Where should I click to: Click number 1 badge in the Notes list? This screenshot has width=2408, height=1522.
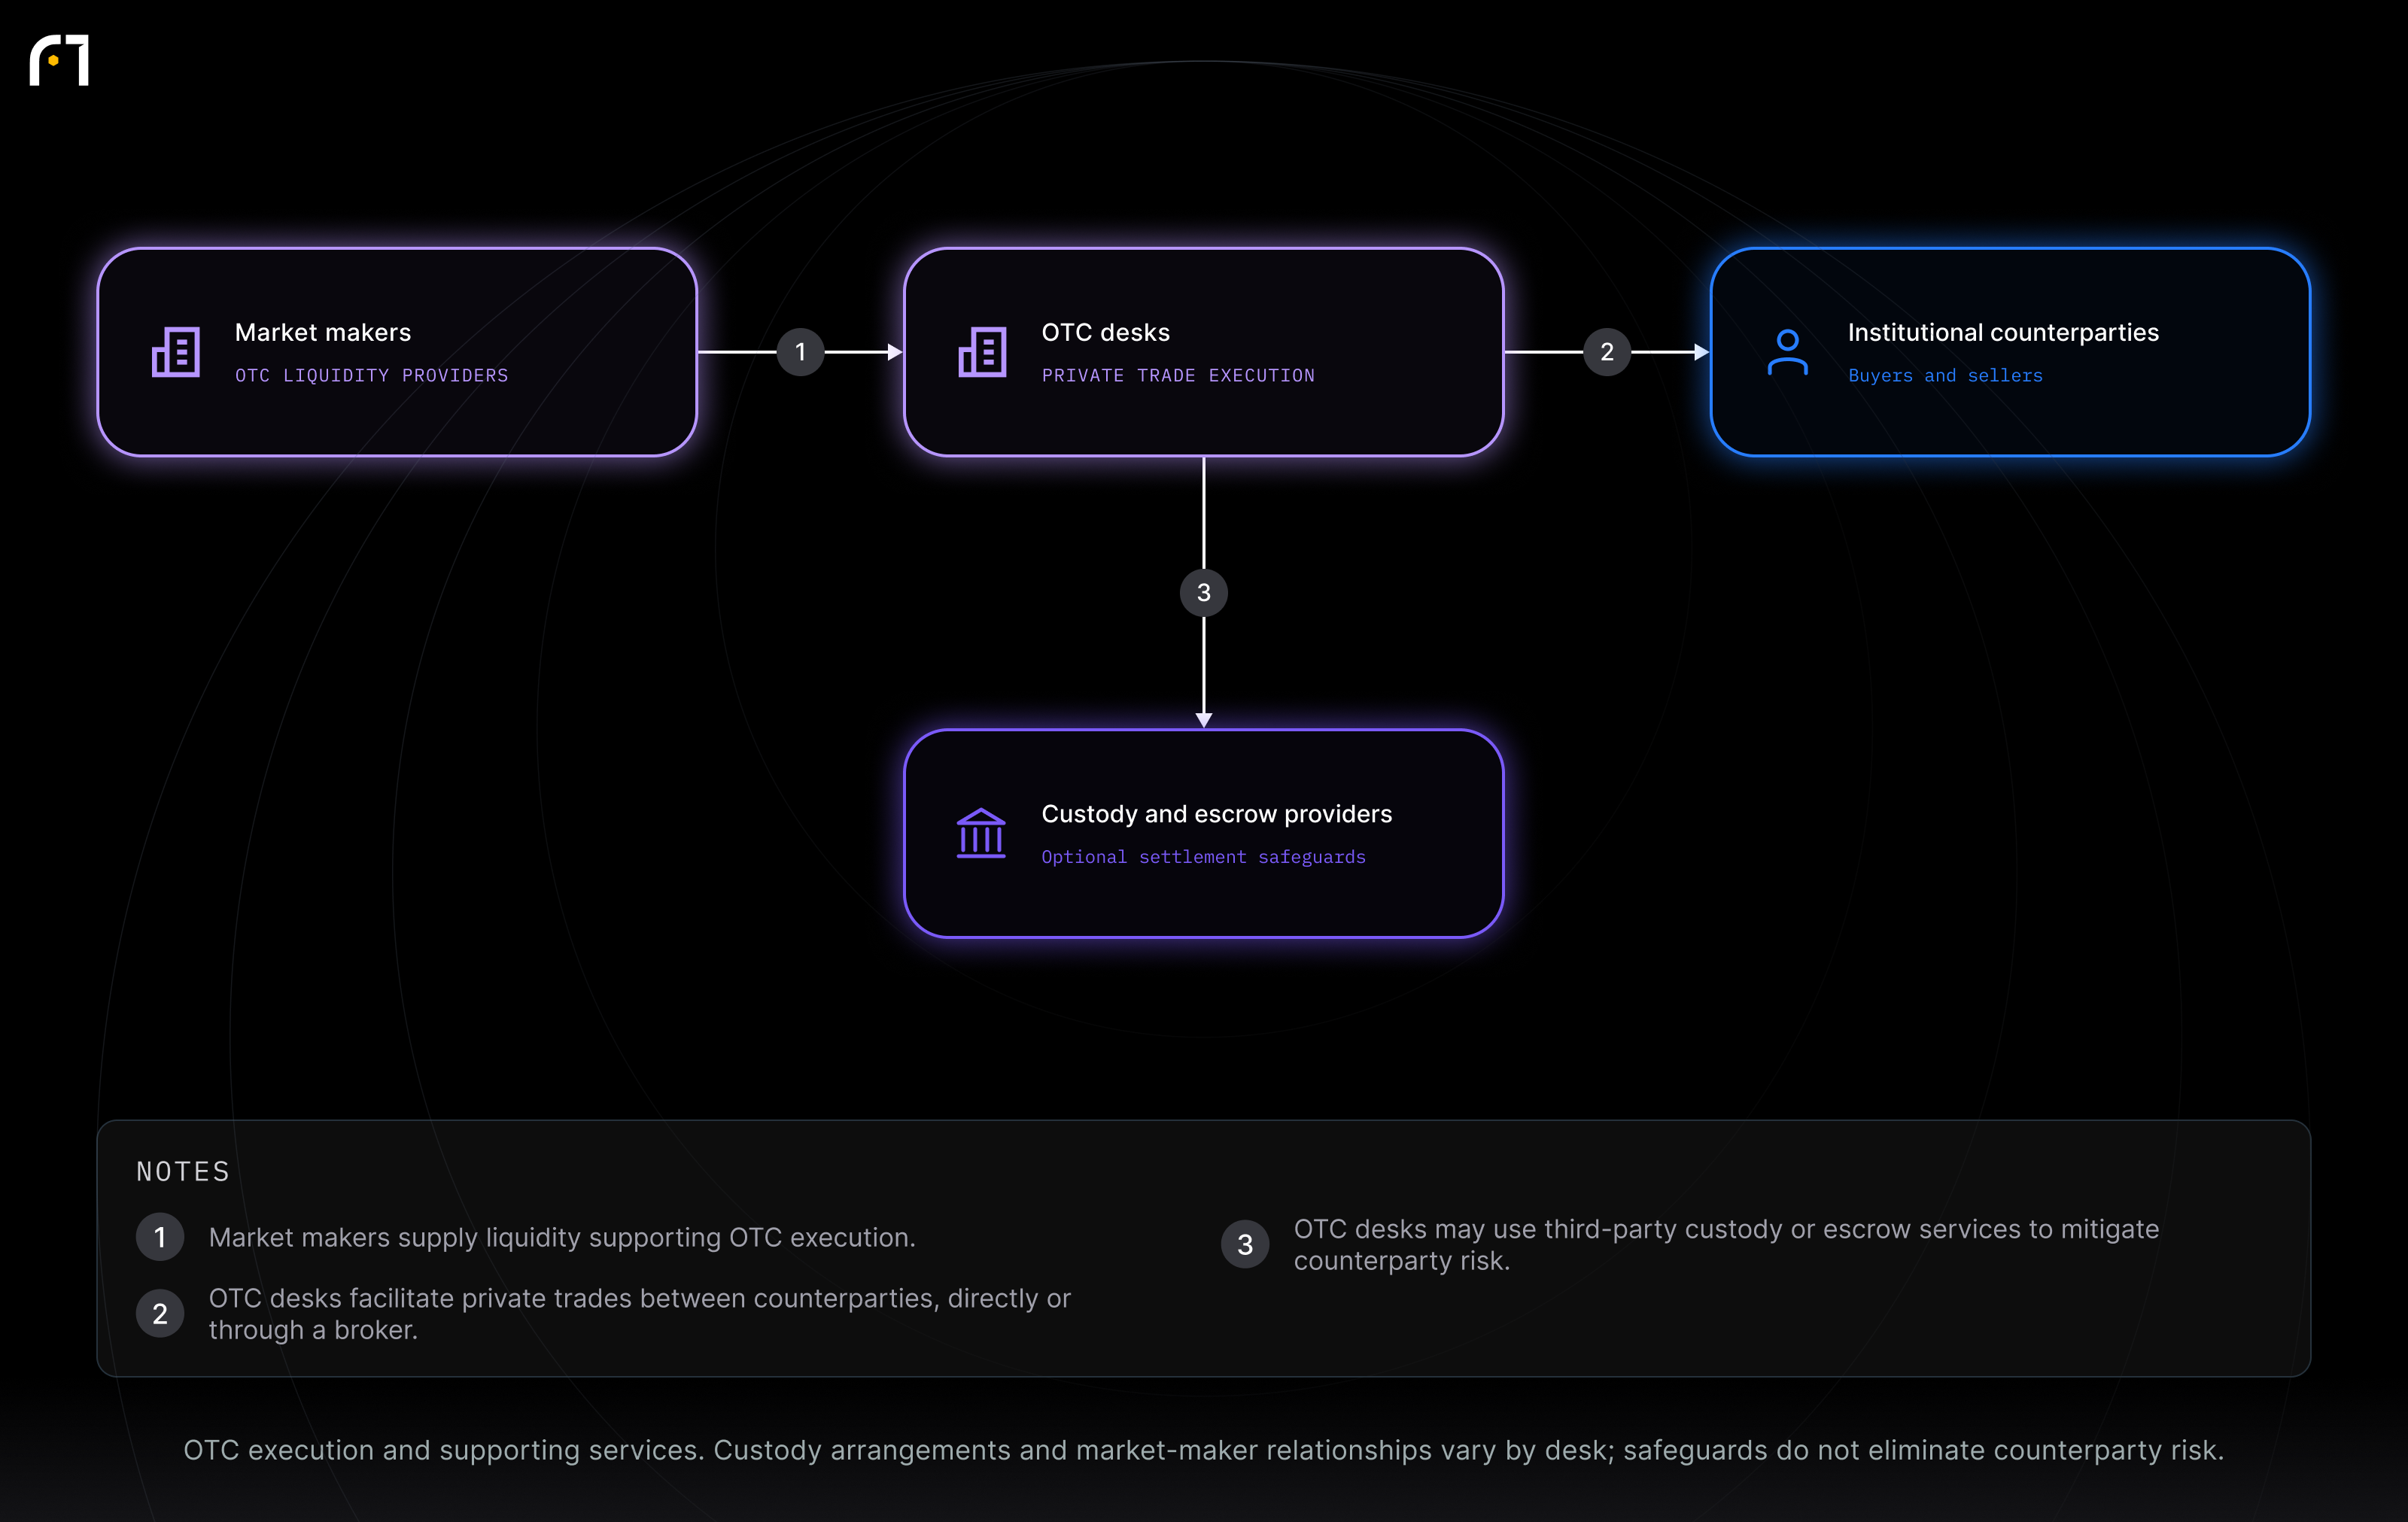pos(160,1237)
